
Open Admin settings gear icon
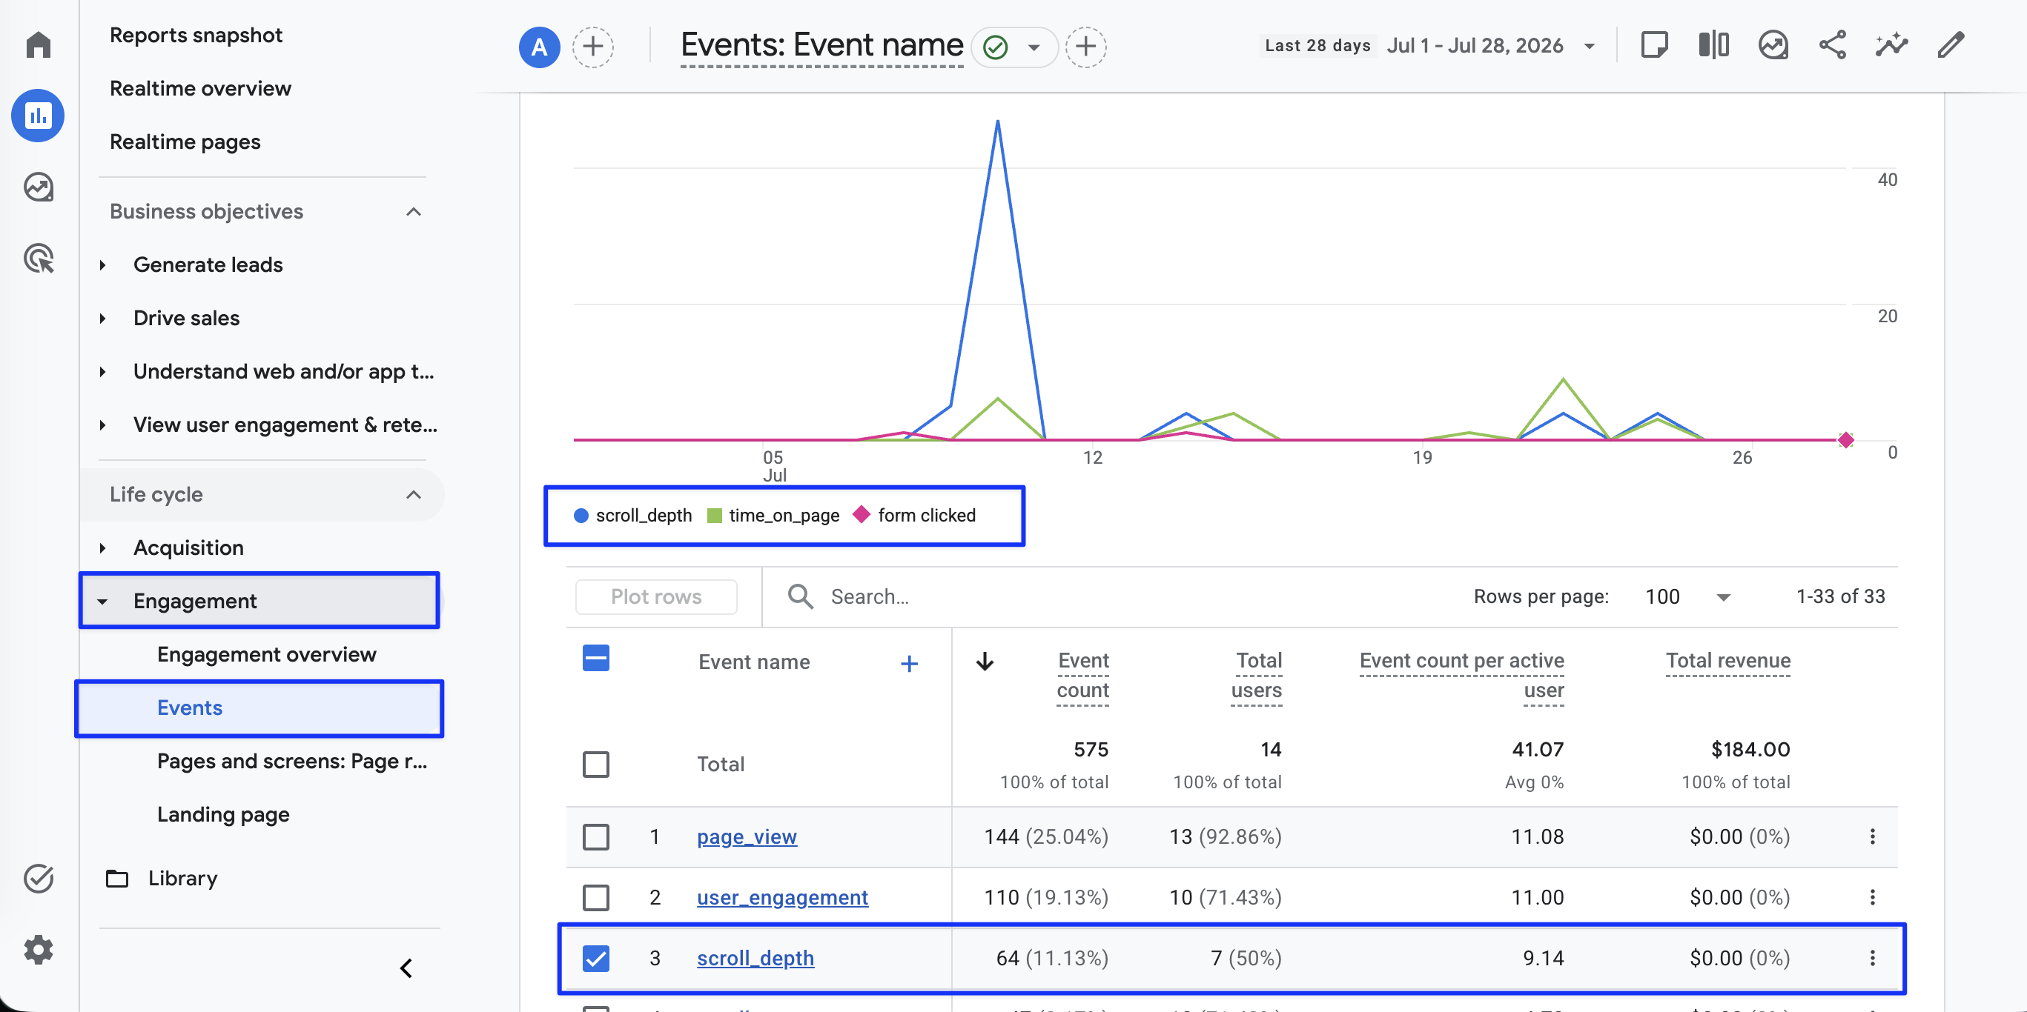(38, 949)
